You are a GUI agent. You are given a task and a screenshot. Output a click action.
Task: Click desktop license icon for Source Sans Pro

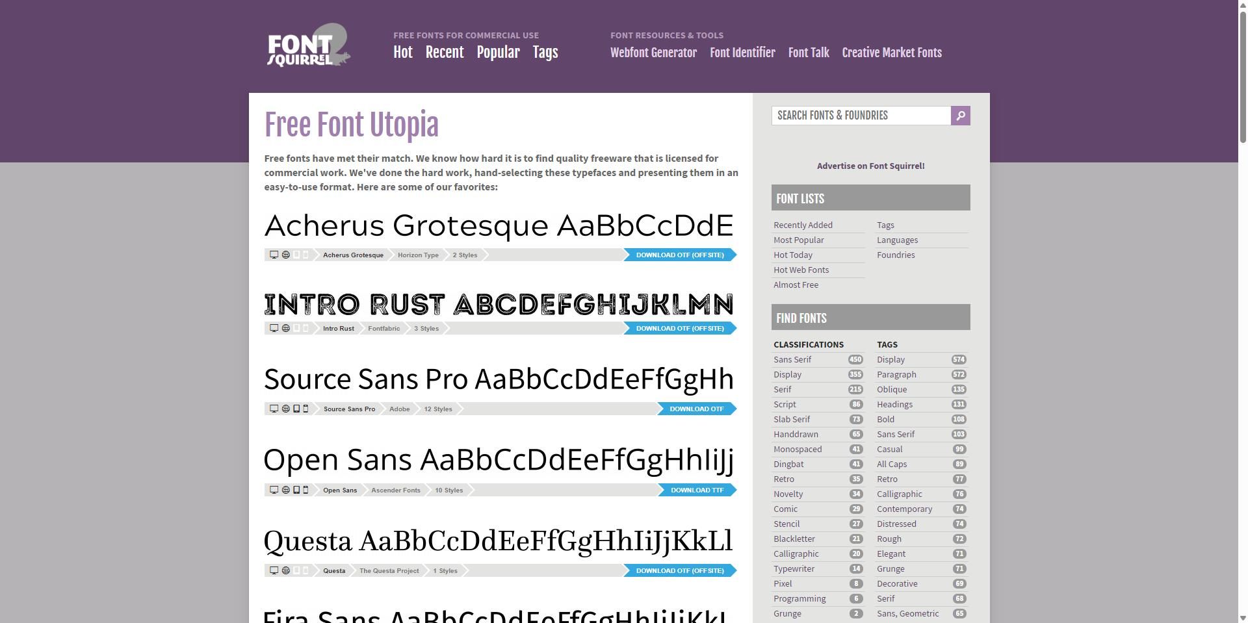click(x=274, y=409)
